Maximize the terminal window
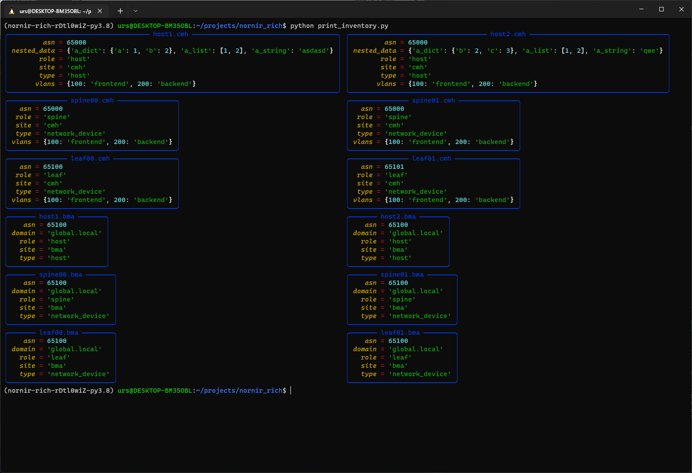 [661, 9]
